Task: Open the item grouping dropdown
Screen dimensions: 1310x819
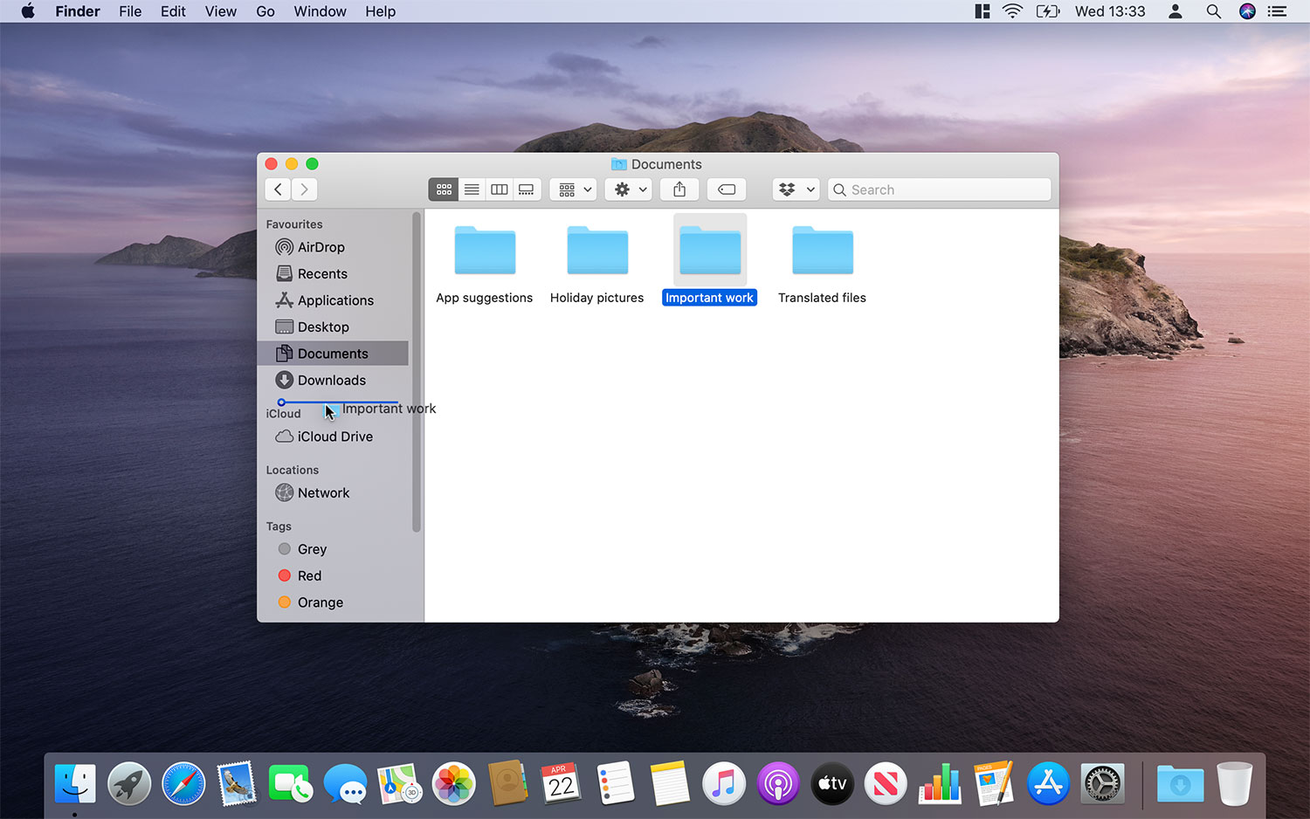Action: 572,189
